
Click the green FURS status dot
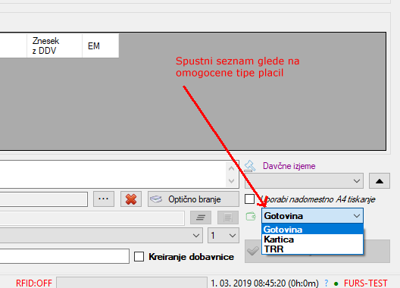pyautogui.click(x=336, y=283)
